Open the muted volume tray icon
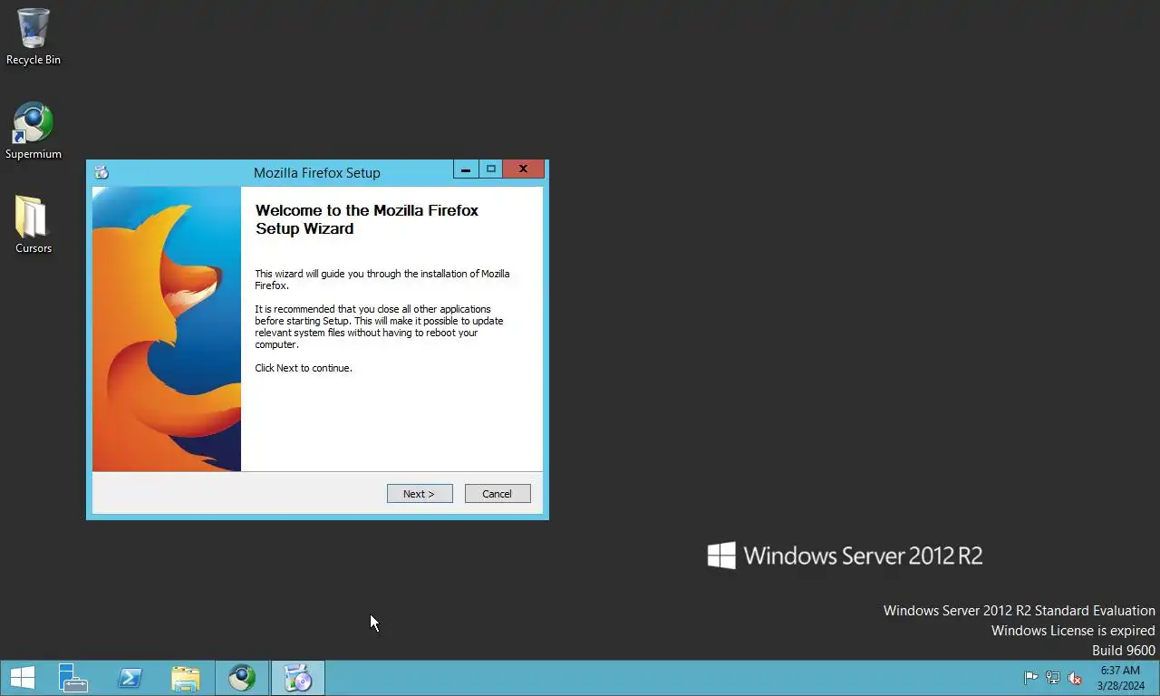 [x=1075, y=678]
